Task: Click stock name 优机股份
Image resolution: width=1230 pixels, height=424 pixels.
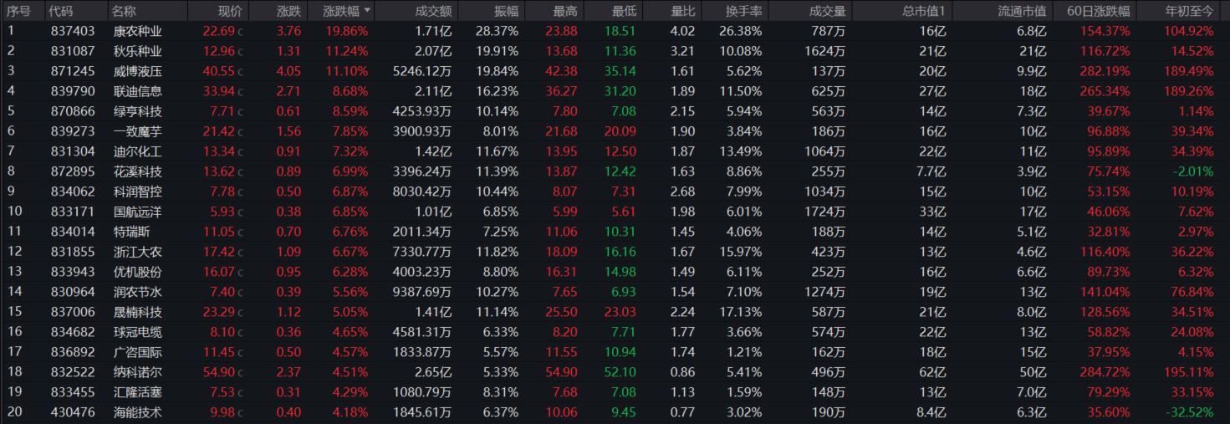Action: coord(138,272)
